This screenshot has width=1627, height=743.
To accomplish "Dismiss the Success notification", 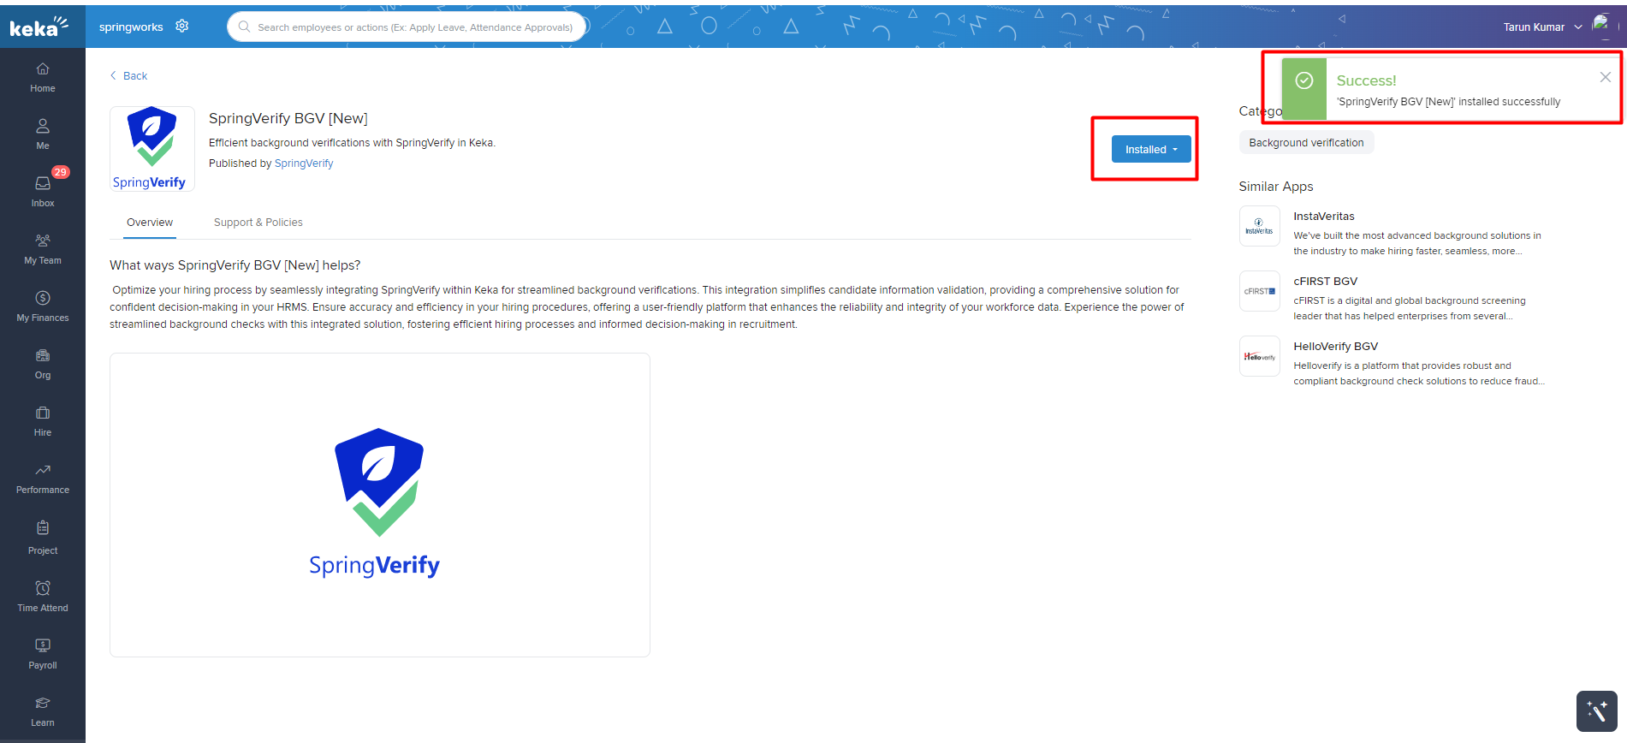I will tap(1605, 77).
